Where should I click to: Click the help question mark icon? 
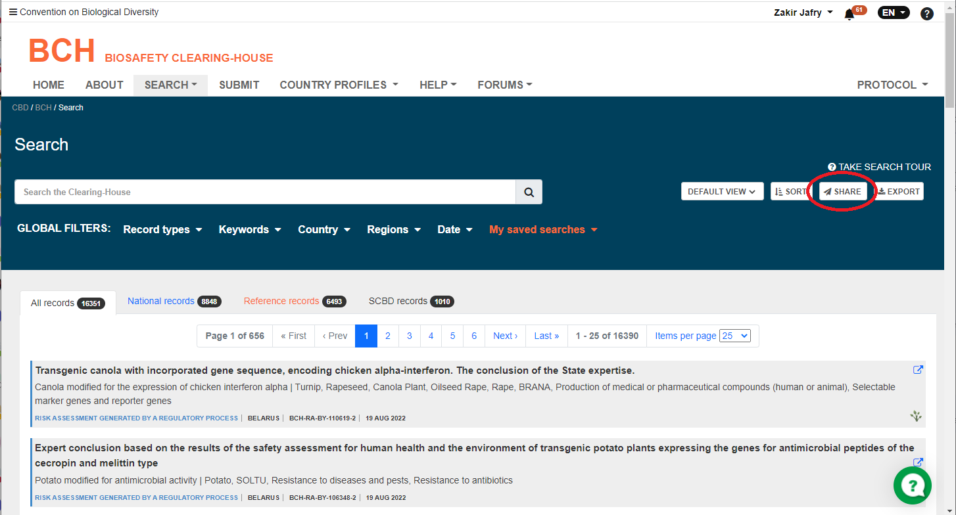tap(926, 13)
